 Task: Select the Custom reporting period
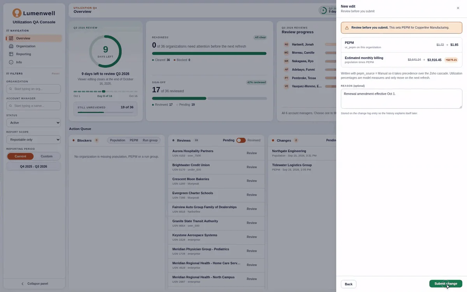coord(47,156)
